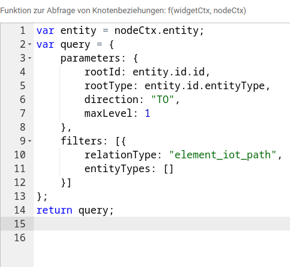The height and width of the screenshot is (267, 290).
Task: Click 'query;' on the return line
Action: [96, 210]
